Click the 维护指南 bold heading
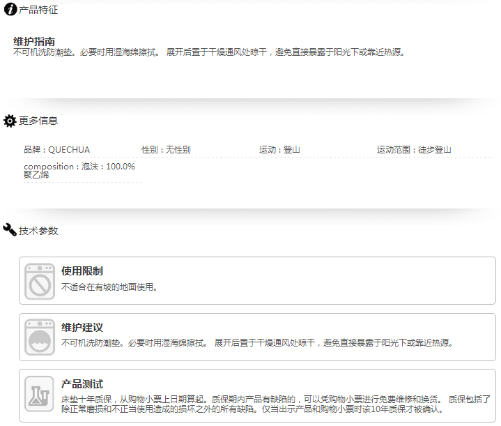Viewport: 501px width, 426px height. point(34,41)
